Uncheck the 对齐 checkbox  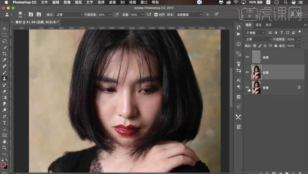pyautogui.click(x=156, y=15)
